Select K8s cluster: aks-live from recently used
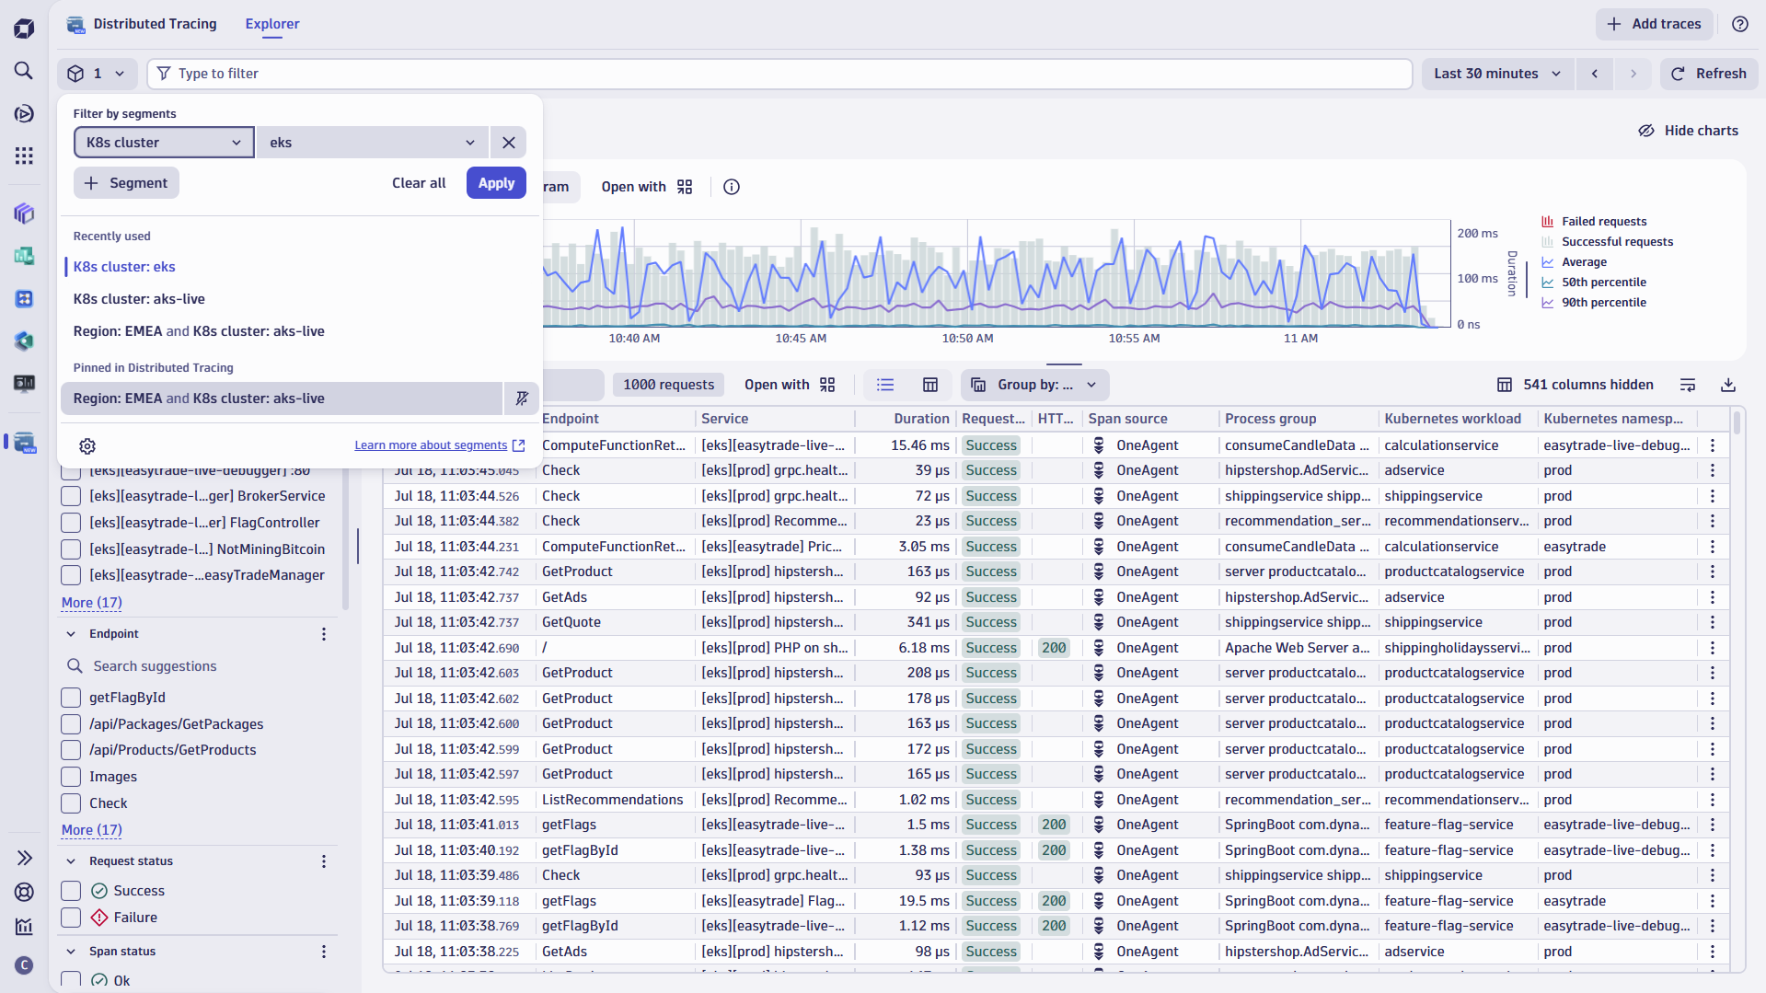The height and width of the screenshot is (993, 1766). click(x=139, y=298)
